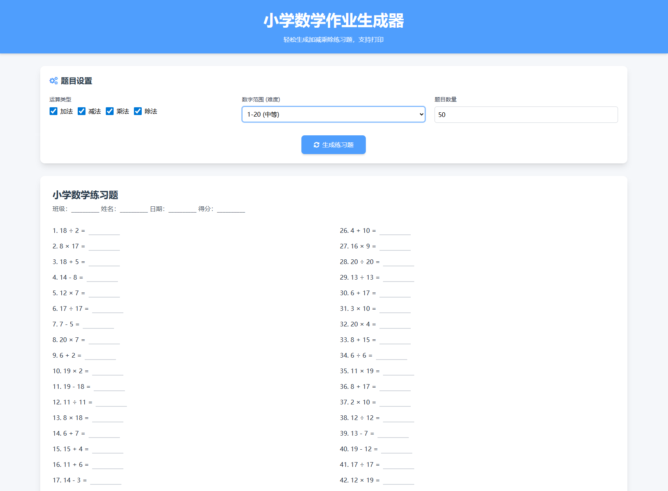This screenshot has height=491, width=668.
Task: Toggle the 乘法 checkbox off
Action: (110, 111)
